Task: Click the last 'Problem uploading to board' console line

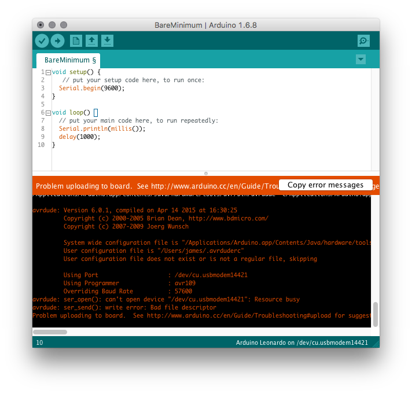Action: pyautogui.click(x=201, y=316)
